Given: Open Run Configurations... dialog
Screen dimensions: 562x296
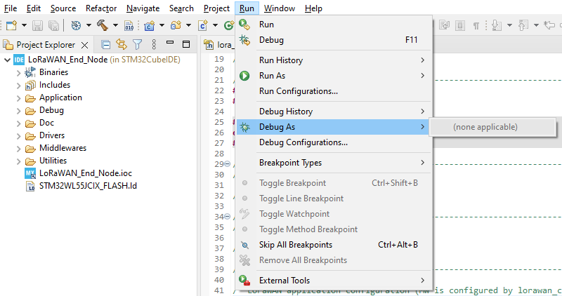Looking at the screenshot, I should [334, 91].
